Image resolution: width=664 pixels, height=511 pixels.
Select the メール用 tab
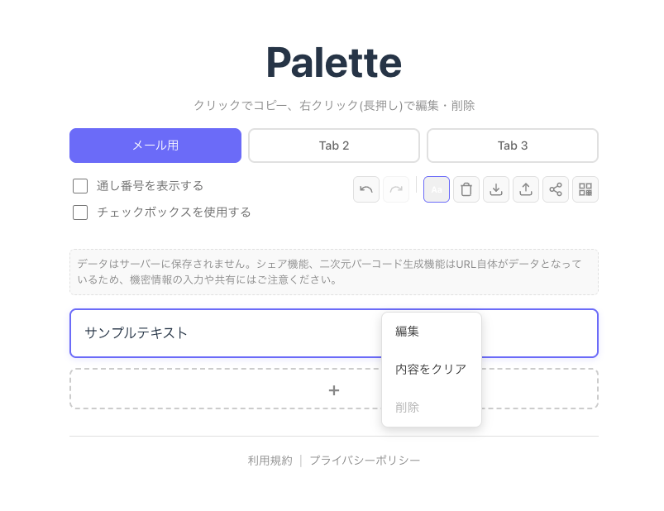tap(155, 146)
